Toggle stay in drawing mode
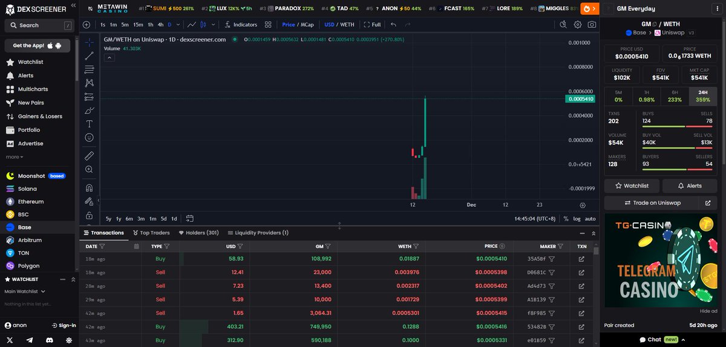Screen dimensions: 726x347 point(90,201)
